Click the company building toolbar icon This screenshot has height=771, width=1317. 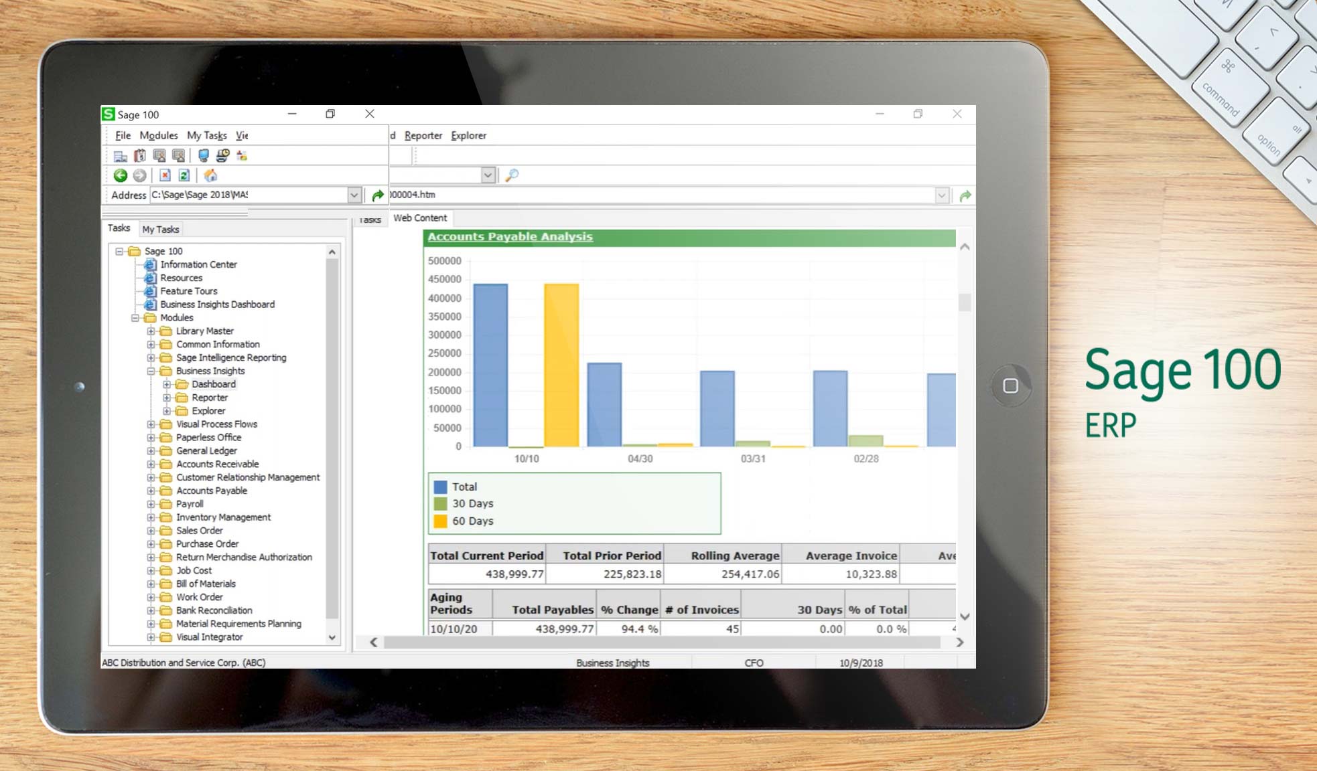121,155
